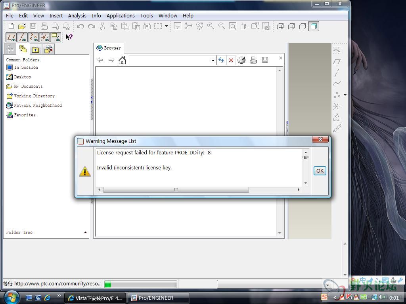Open selection filter dropdown in status bar
Screen dimensions: 406x304
(328, 285)
